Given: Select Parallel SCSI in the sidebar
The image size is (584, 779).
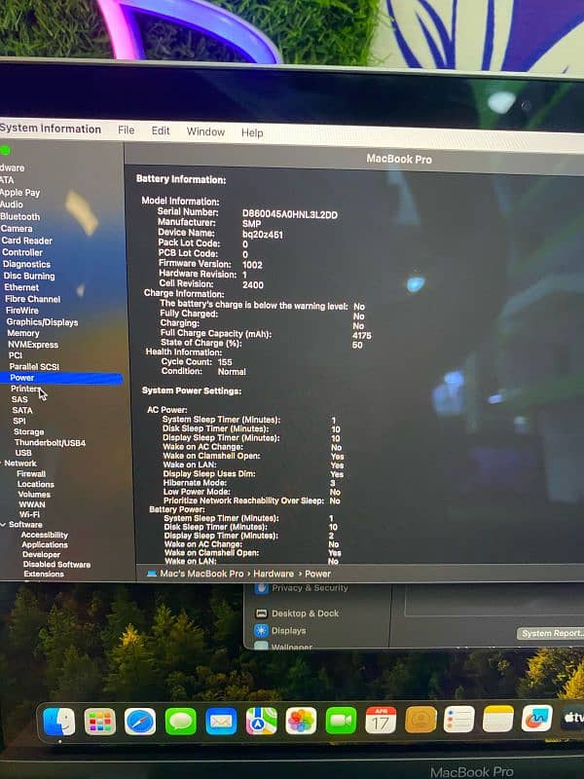Looking at the screenshot, I should (34, 367).
